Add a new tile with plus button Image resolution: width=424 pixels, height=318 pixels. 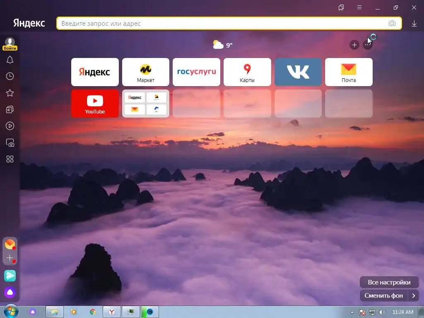tap(354, 45)
